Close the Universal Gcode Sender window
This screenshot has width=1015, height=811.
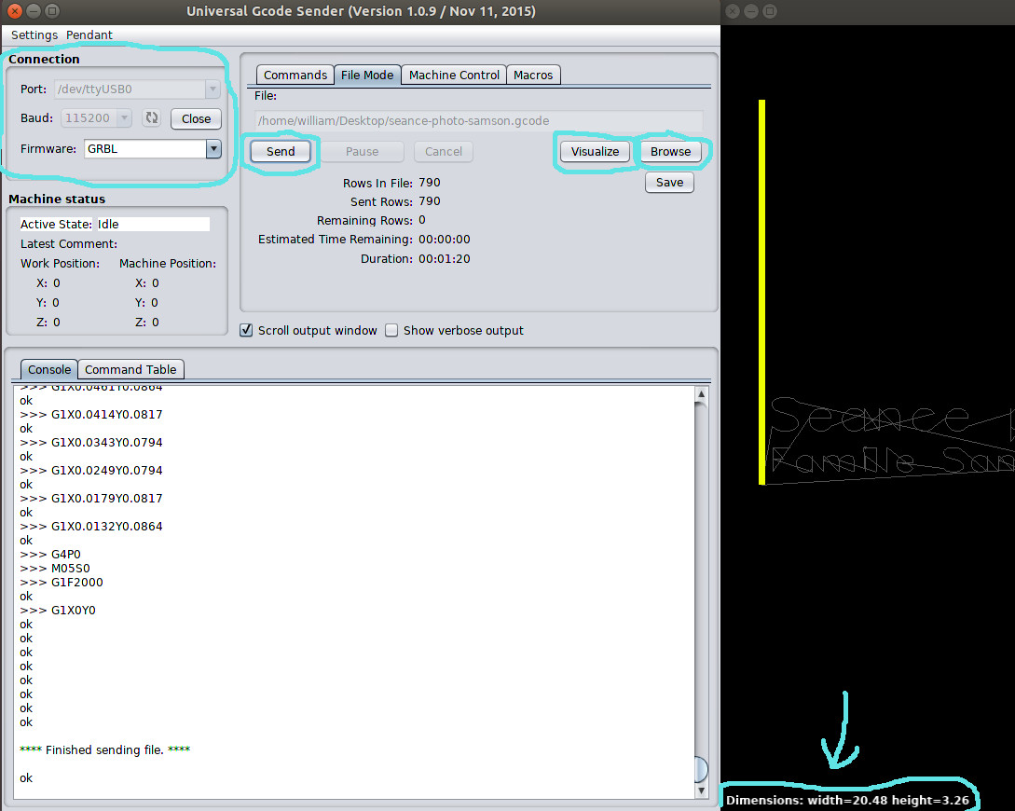coord(11,12)
